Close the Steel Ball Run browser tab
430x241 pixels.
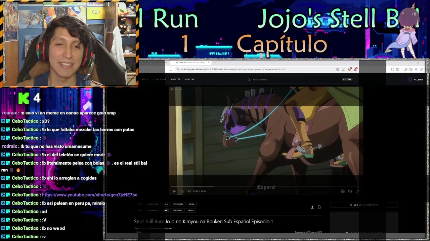click(209, 63)
